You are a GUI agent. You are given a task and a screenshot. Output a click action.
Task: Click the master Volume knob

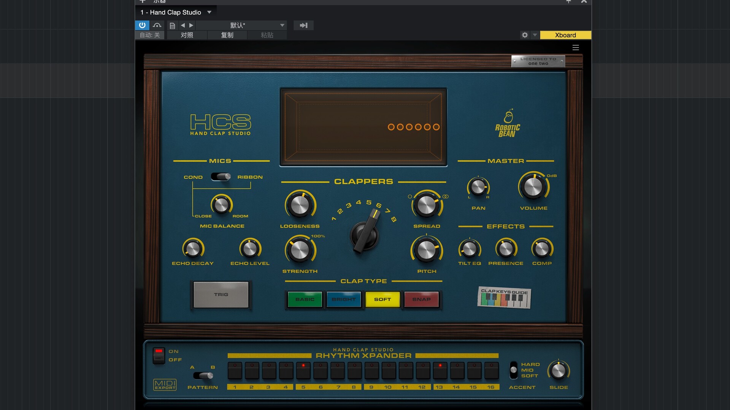[x=533, y=186]
